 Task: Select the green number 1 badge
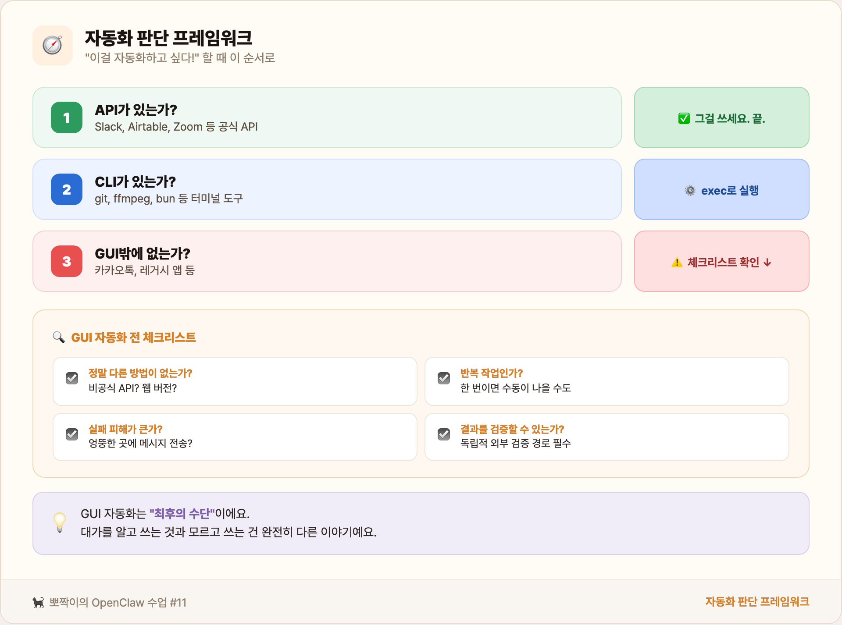[x=66, y=117]
